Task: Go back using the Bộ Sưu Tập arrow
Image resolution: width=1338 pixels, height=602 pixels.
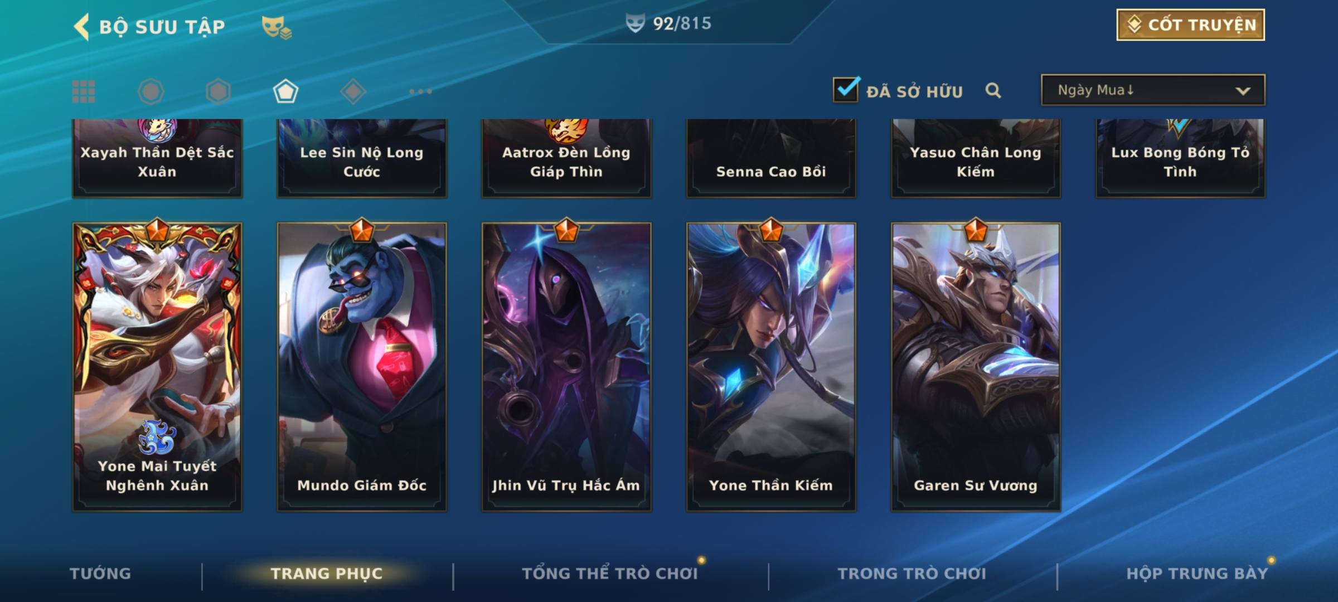Action: [81, 27]
